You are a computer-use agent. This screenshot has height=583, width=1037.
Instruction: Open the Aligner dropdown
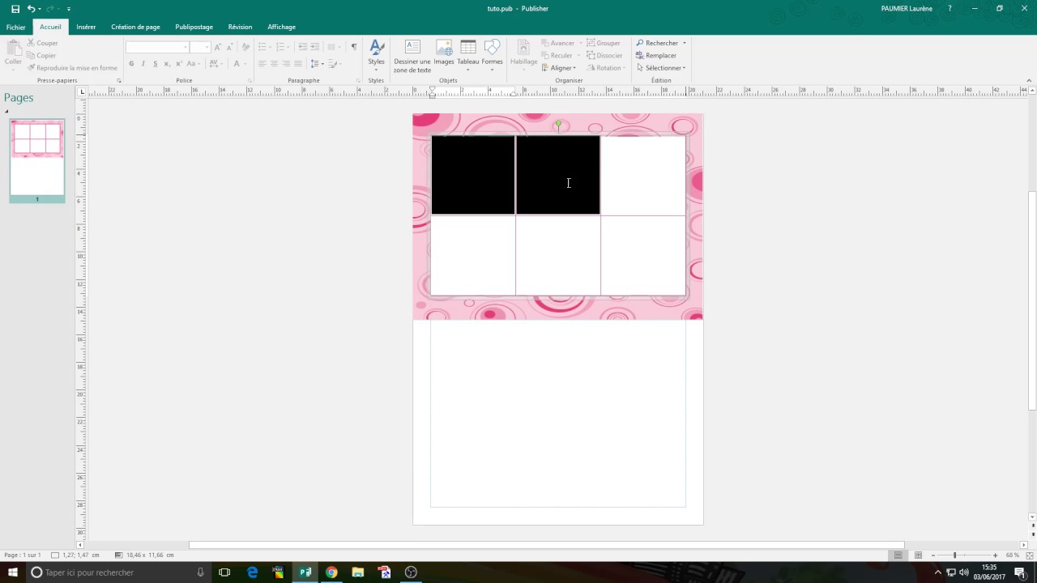click(559, 68)
